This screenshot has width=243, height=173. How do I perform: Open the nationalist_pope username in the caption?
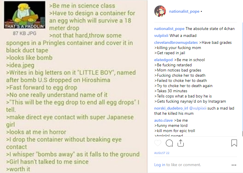pyautogui.click(x=169, y=29)
